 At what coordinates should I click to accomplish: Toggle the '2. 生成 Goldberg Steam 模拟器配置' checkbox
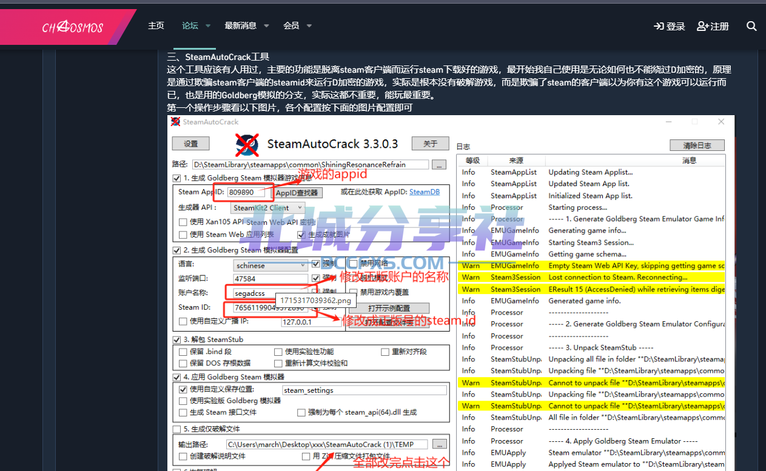pos(176,250)
